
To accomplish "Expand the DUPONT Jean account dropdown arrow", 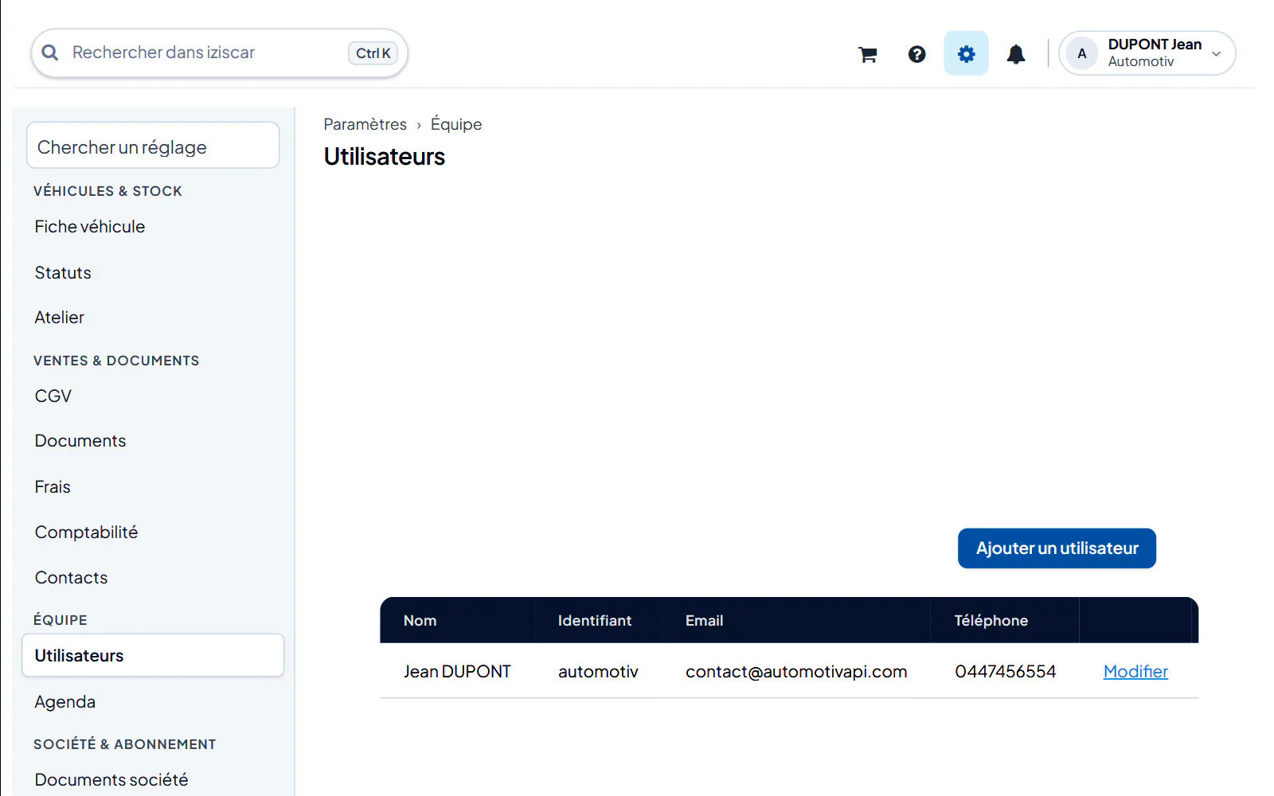I will pos(1217,54).
